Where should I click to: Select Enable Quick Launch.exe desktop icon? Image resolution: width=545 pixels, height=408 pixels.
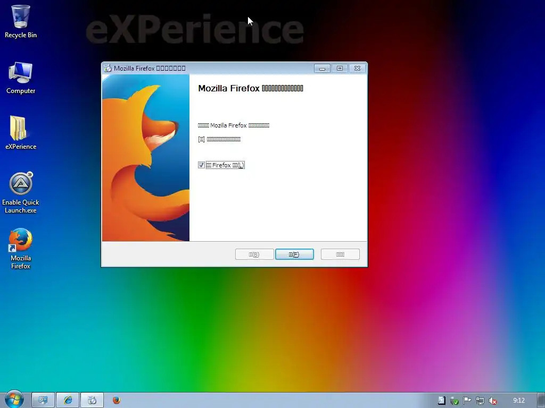pyautogui.click(x=21, y=193)
